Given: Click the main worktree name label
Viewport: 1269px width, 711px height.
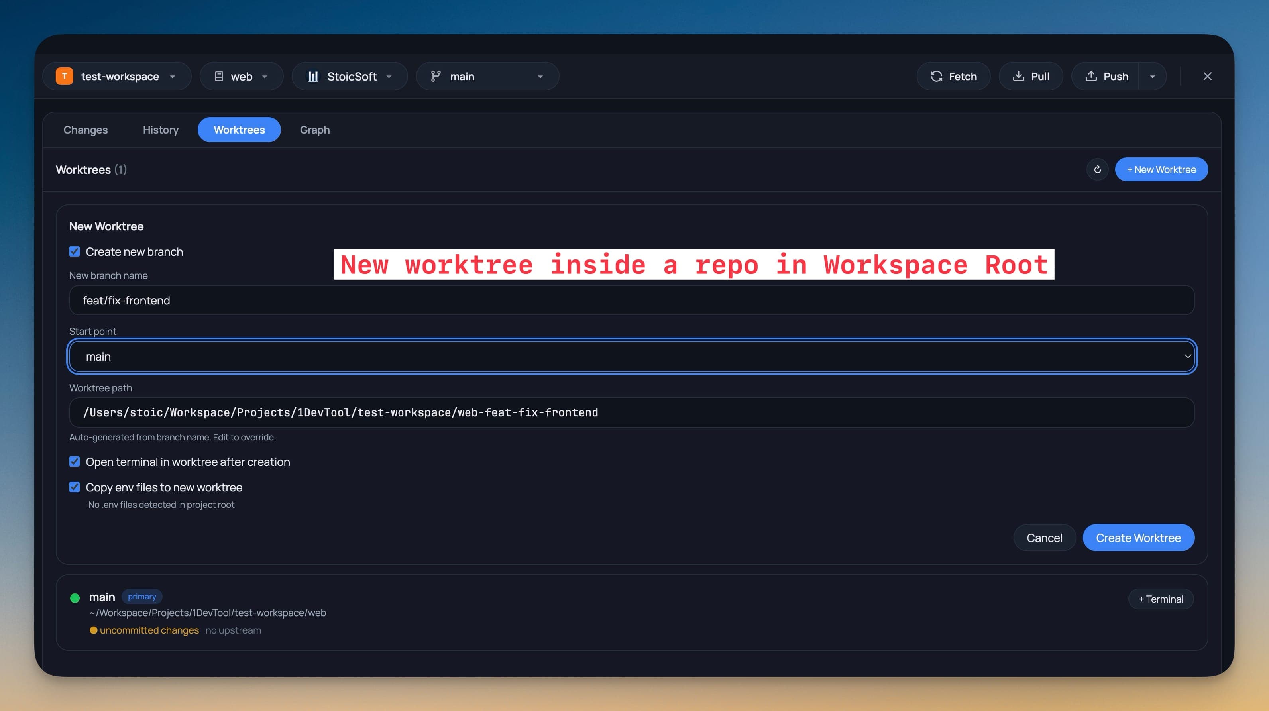Looking at the screenshot, I should [102, 597].
